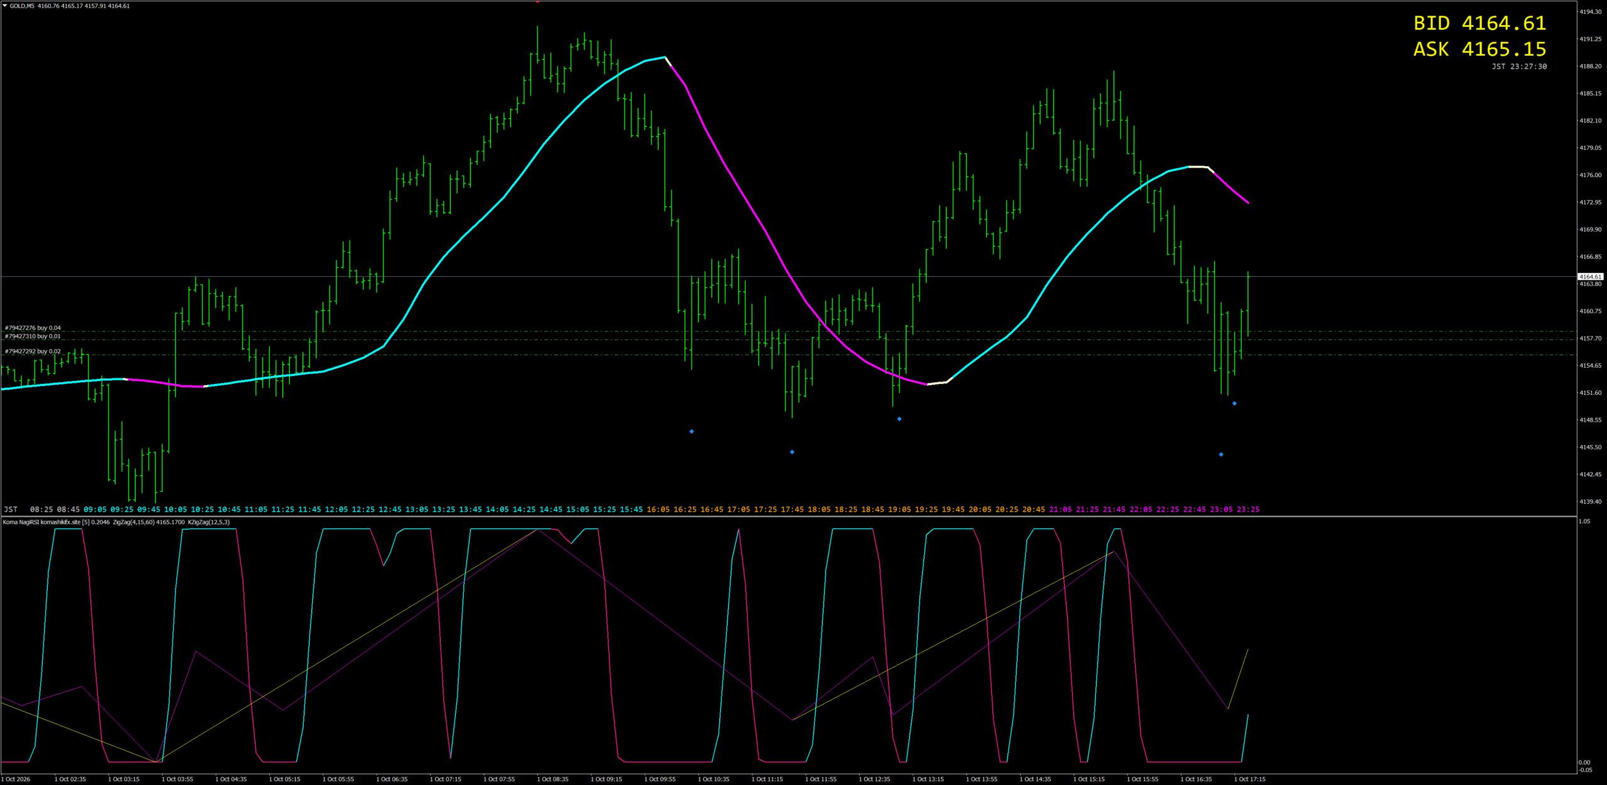Select order line #79427310 buy 0.01

[33, 336]
